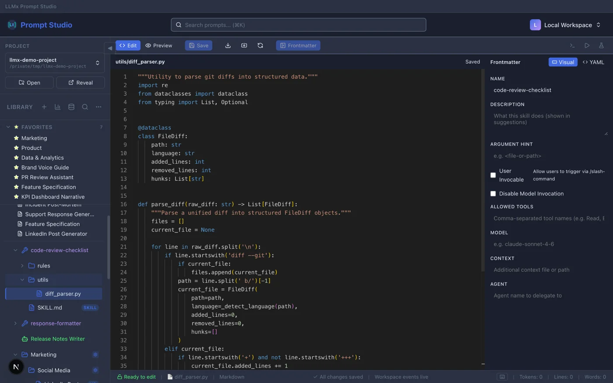Open the Local Workspace dropdown
This screenshot has height=383, width=613.
566,25
